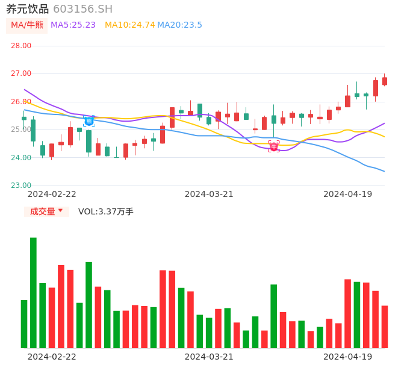Toggle the MA5 purple line legend
Image resolution: width=413 pixels, height=365 pixels.
pyautogui.click(x=73, y=25)
